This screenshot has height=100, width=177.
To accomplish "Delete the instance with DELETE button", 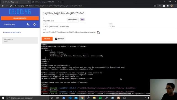I will coord(47,39).
